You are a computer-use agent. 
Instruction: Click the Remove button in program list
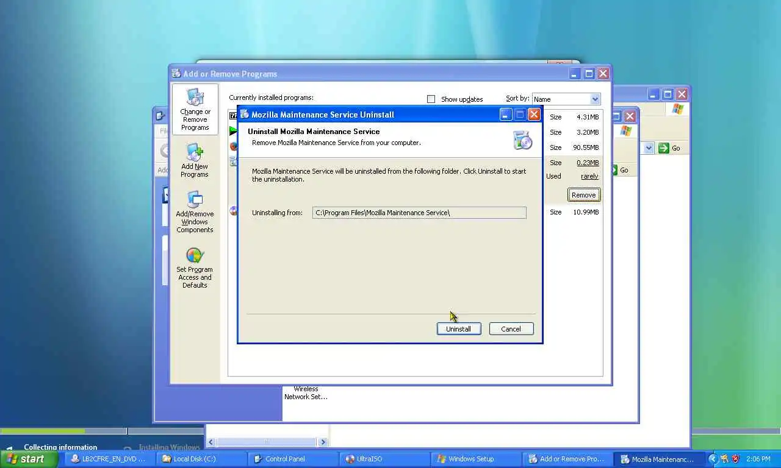[x=583, y=195]
